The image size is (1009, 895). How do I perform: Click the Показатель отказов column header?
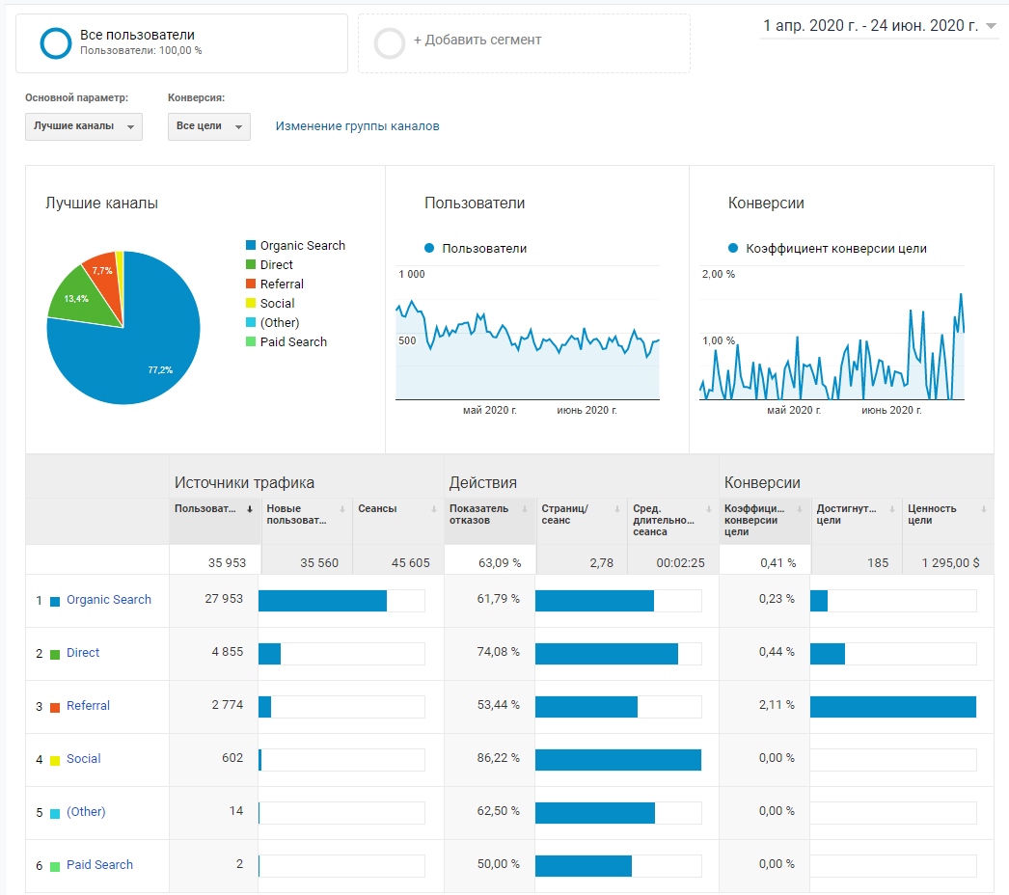(478, 514)
